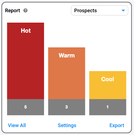Click the blue dropdown arrow
This screenshot has height=135, width=134.
[123, 10]
